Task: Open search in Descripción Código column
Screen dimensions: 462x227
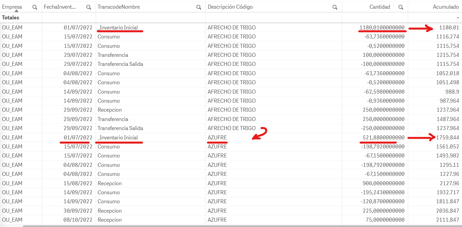Action: (x=335, y=7)
